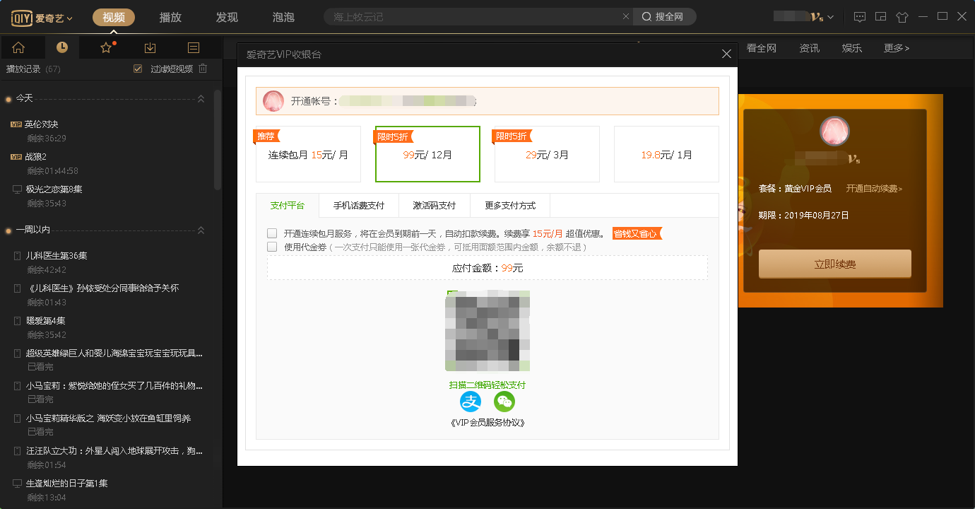Viewport: 975px width, 509px height.
Task: Click the VIP badge beside 战狼2
Action: click(x=16, y=157)
